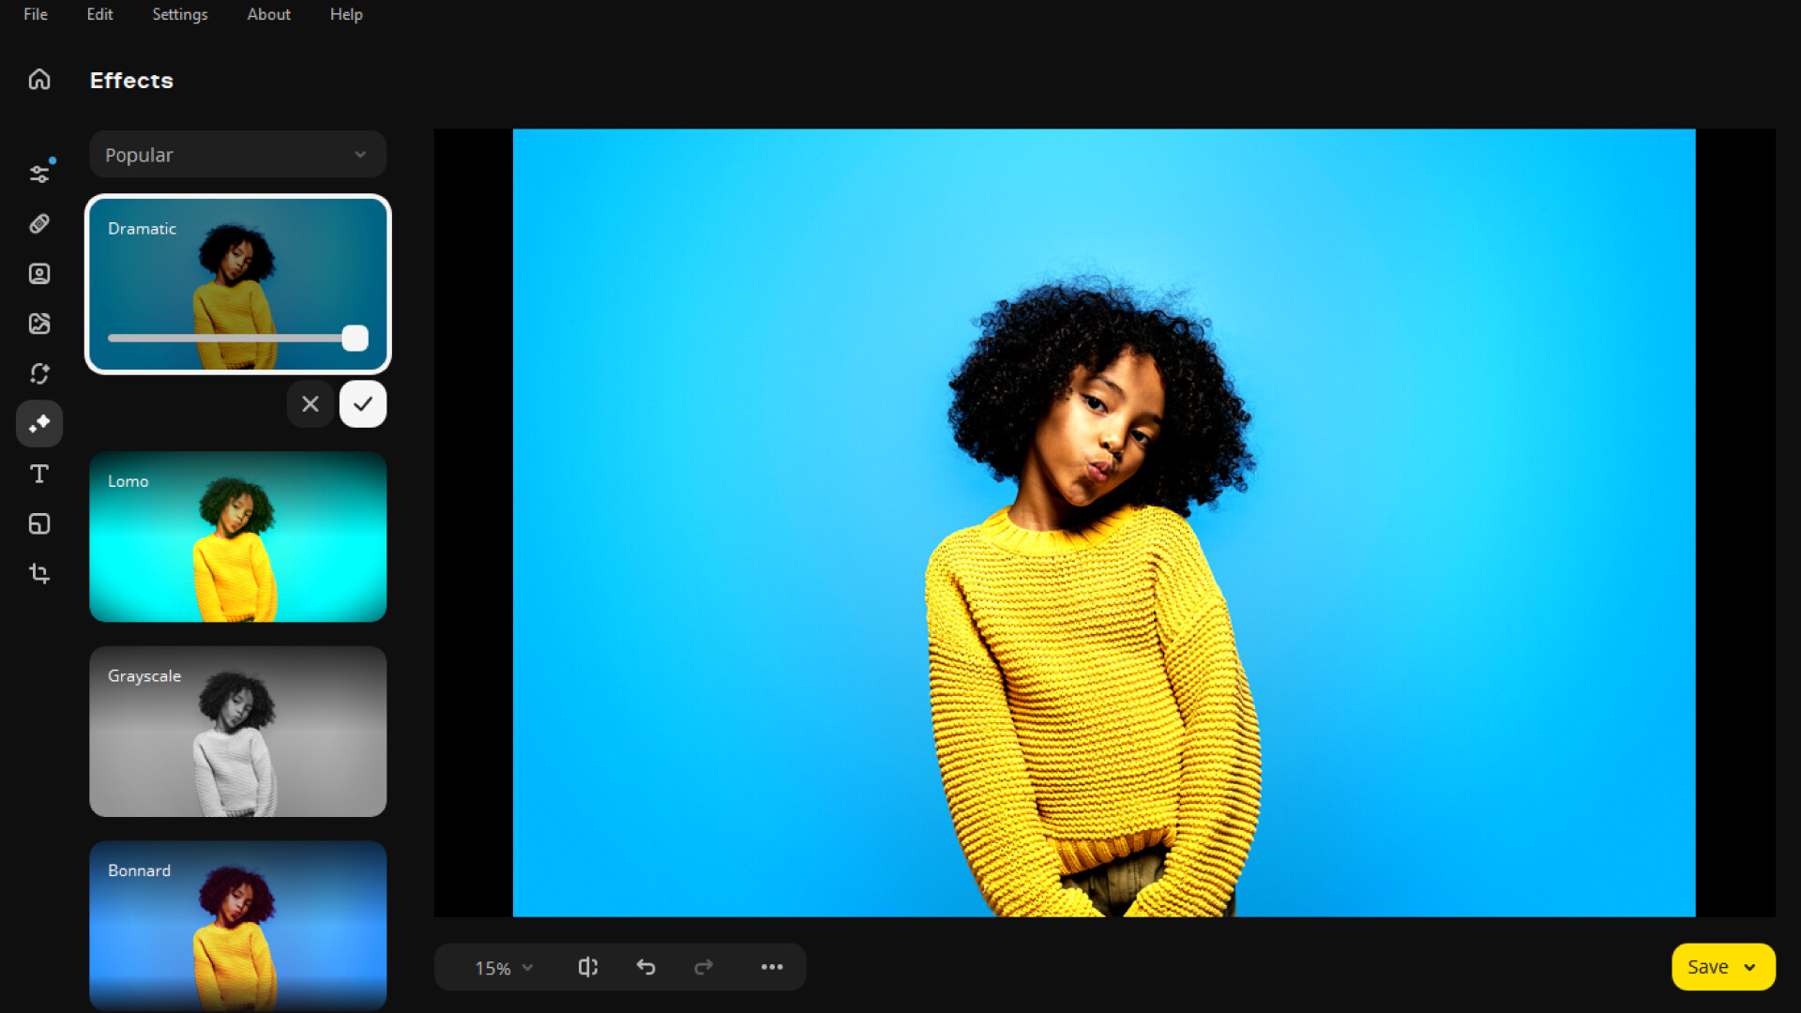
Task: Select the Adjust tool in the sidebar
Action: [39, 172]
